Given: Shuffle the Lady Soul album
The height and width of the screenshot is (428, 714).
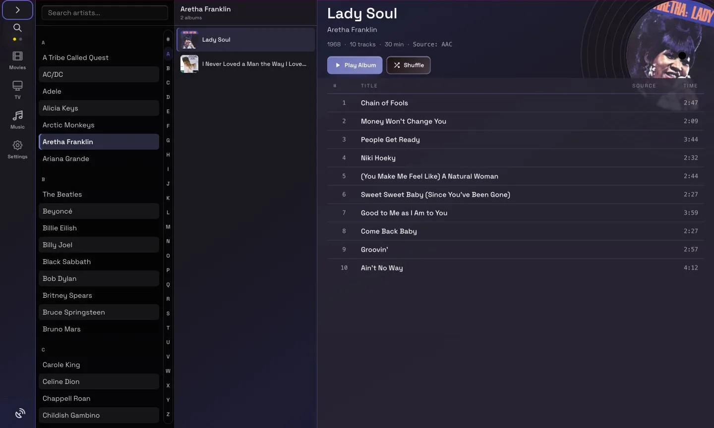Looking at the screenshot, I should click(x=409, y=65).
